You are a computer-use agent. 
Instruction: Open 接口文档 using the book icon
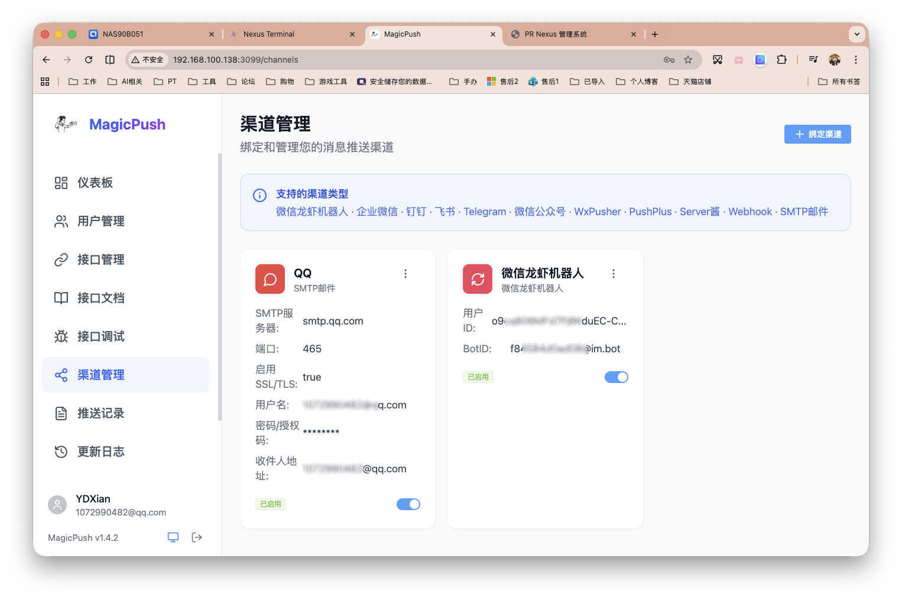click(x=61, y=298)
